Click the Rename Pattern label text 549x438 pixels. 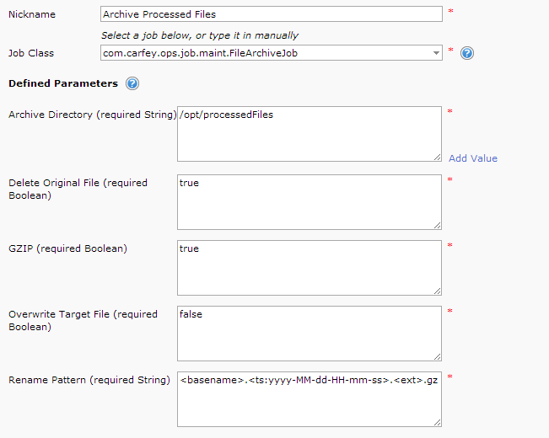(x=89, y=380)
